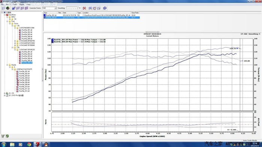Click the first icon right of the red X

tap(90, 8)
